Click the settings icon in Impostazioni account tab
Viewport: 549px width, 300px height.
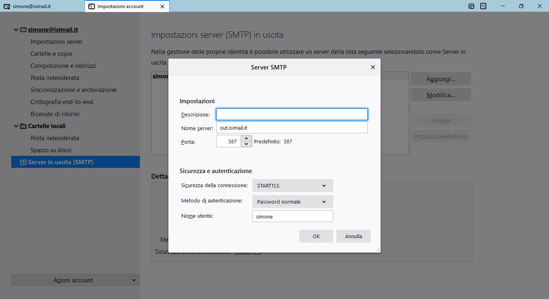(92, 6)
